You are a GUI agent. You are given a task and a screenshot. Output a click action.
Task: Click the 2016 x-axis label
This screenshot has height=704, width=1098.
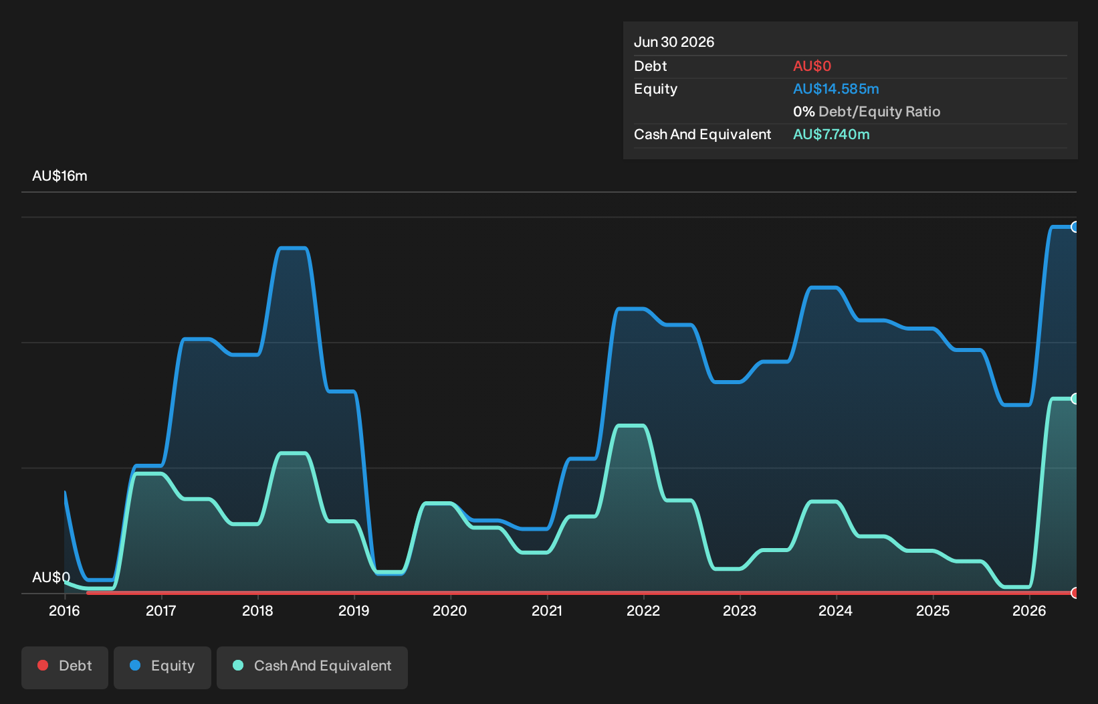tap(64, 610)
